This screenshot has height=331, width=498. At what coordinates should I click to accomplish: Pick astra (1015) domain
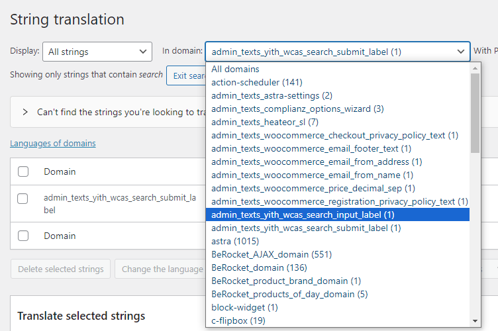click(337, 241)
